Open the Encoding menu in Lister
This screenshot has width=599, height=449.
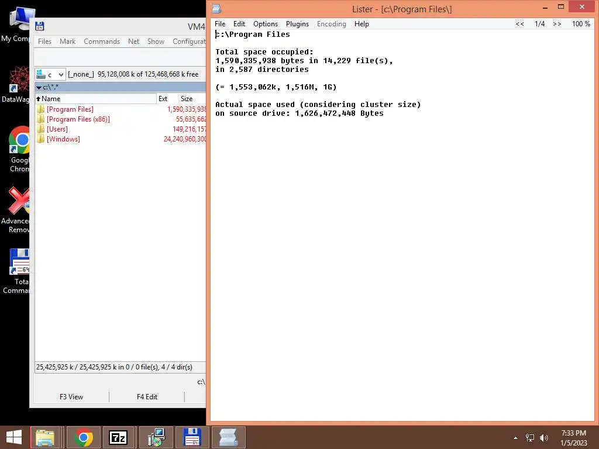(331, 23)
